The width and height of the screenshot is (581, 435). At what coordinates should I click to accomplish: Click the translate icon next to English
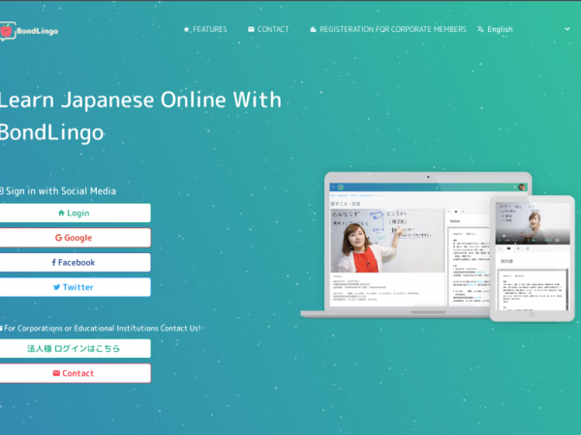[480, 30]
